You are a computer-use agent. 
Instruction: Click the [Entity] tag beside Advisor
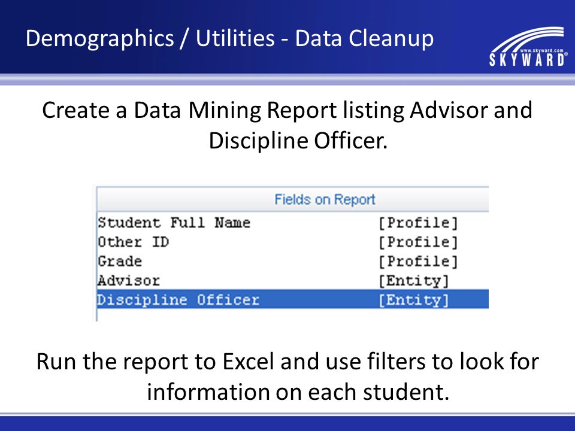click(x=414, y=281)
